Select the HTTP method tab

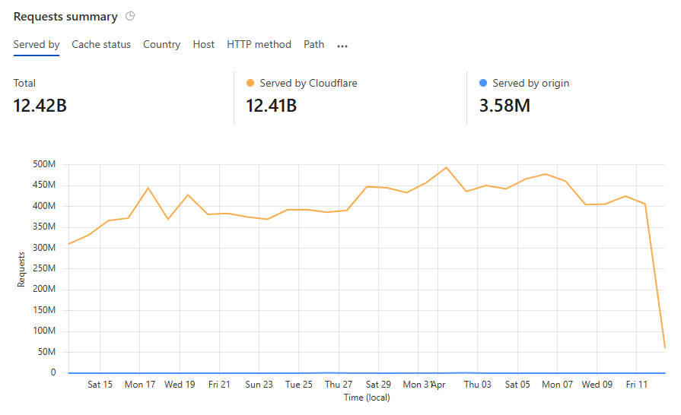[x=259, y=44]
